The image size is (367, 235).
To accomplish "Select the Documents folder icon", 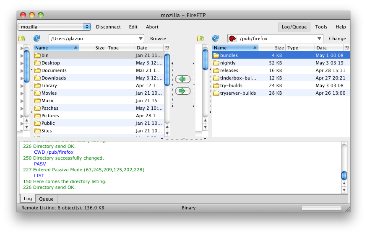I will pos(37,70).
